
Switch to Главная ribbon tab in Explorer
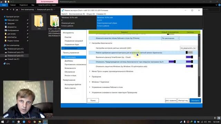(13, 5)
